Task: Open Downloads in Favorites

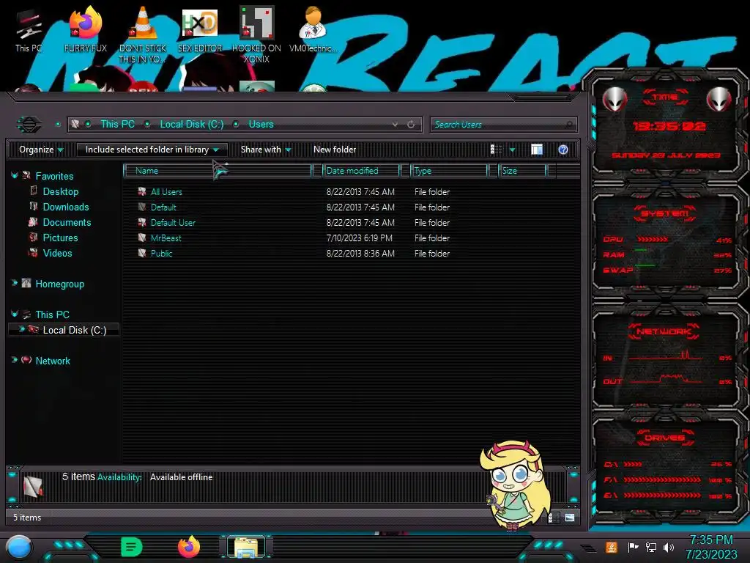Action: click(x=66, y=207)
